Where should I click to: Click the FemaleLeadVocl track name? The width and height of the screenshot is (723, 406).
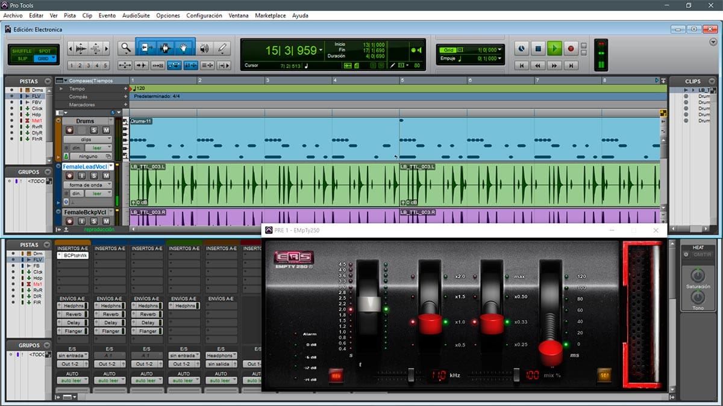(84, 167)
